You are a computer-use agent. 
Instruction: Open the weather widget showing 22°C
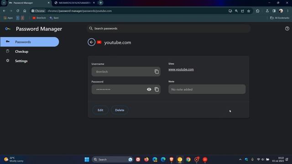coord(14,159)
